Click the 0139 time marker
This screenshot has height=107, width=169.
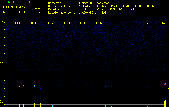147,23
